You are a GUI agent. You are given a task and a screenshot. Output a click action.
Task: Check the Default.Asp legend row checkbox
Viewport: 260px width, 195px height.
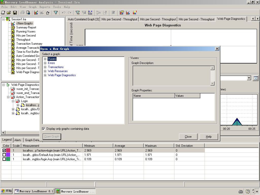tap(4, 155)
